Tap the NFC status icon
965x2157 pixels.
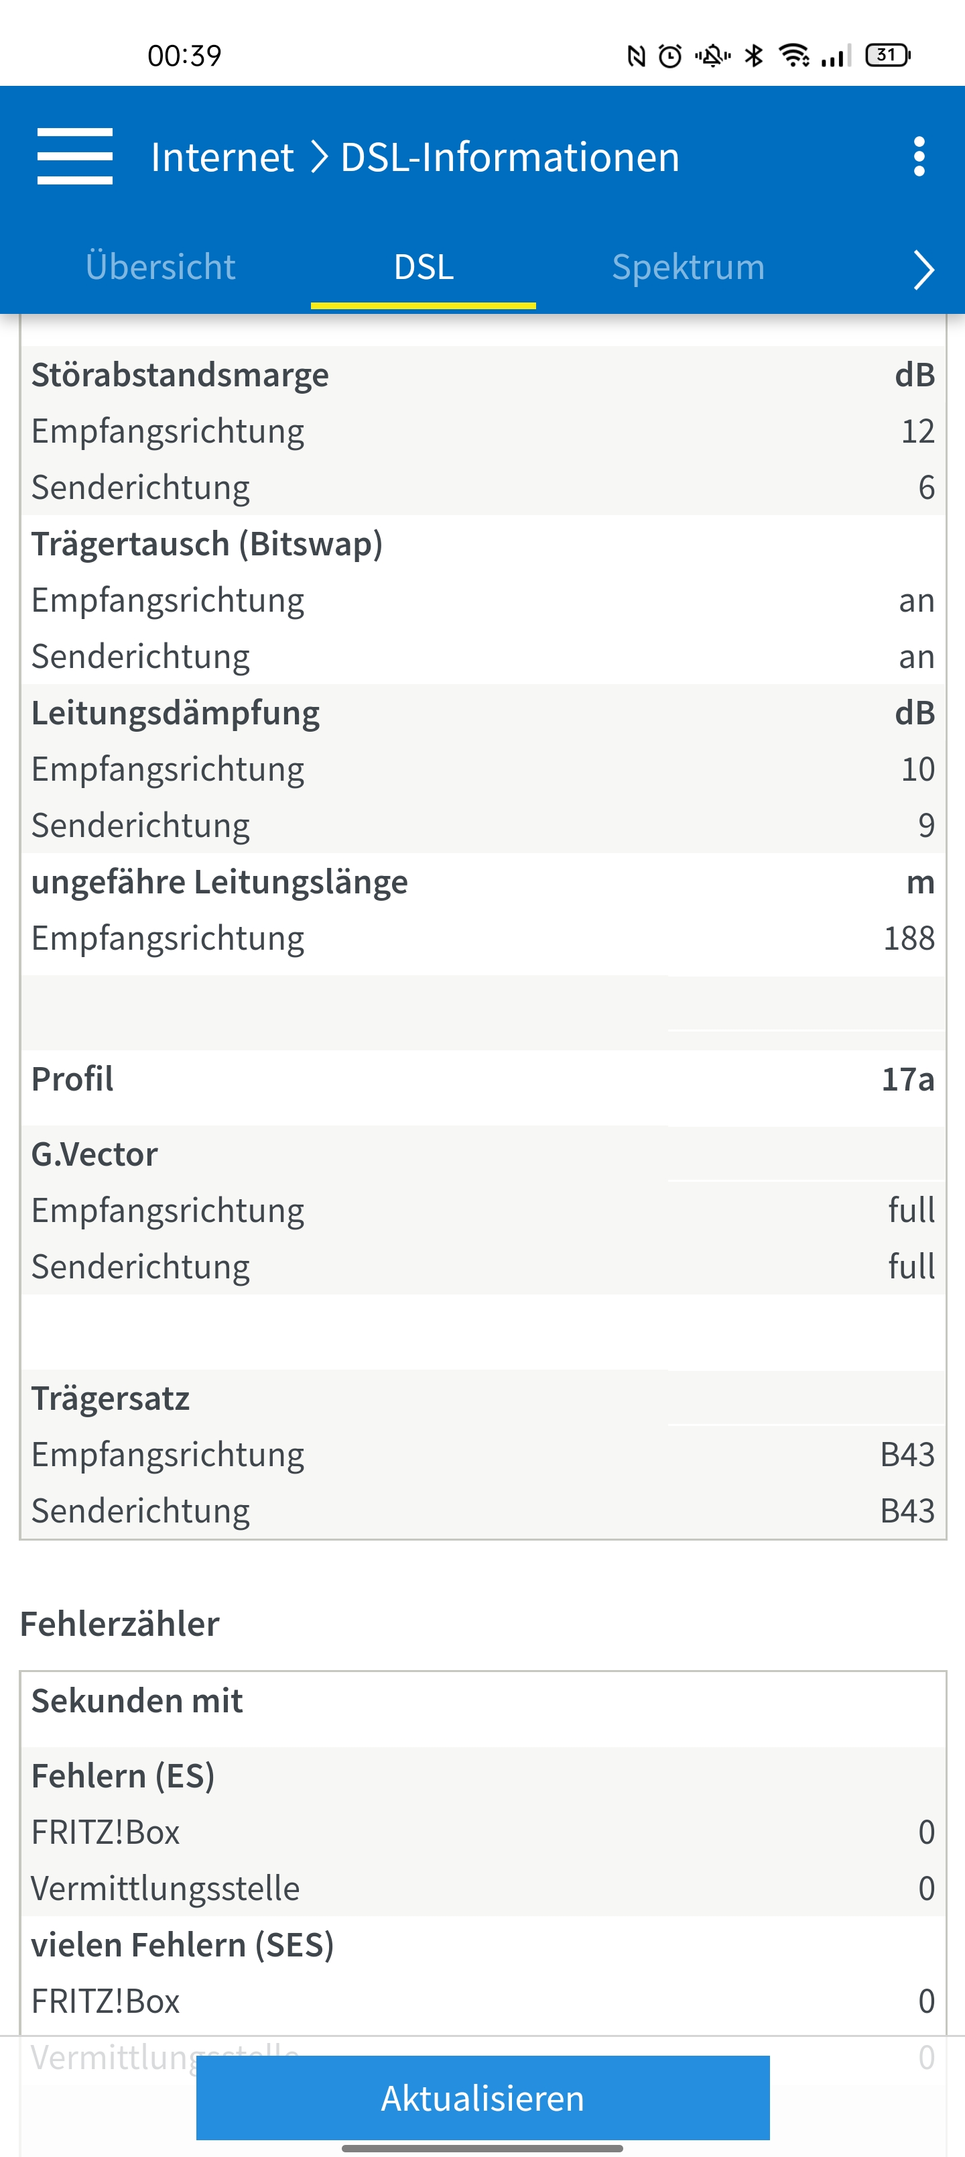point(636,56)
